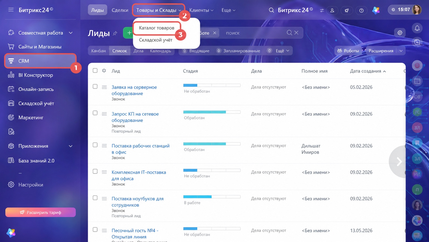Open CRM in the sidebar
This screenshot has height=242, width=429.
[40, 61]
